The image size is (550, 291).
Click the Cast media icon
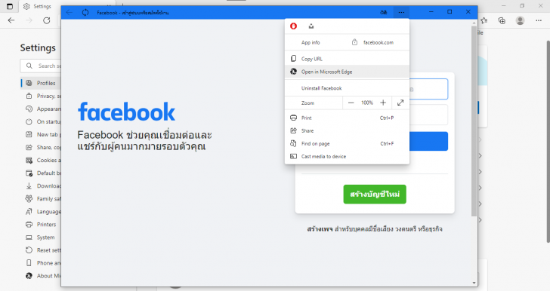tap(294, 156)
